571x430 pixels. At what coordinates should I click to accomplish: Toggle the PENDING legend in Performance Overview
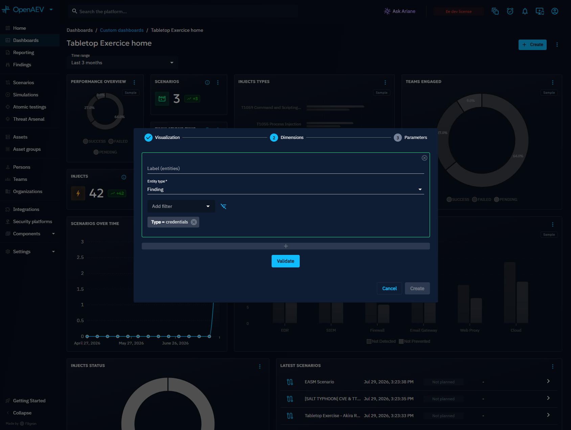point(106,152)
